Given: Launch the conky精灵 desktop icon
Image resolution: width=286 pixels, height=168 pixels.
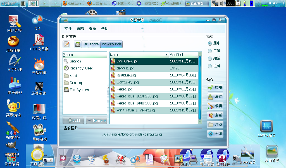Looking at the screenshot, I should [x=267, y=128].
